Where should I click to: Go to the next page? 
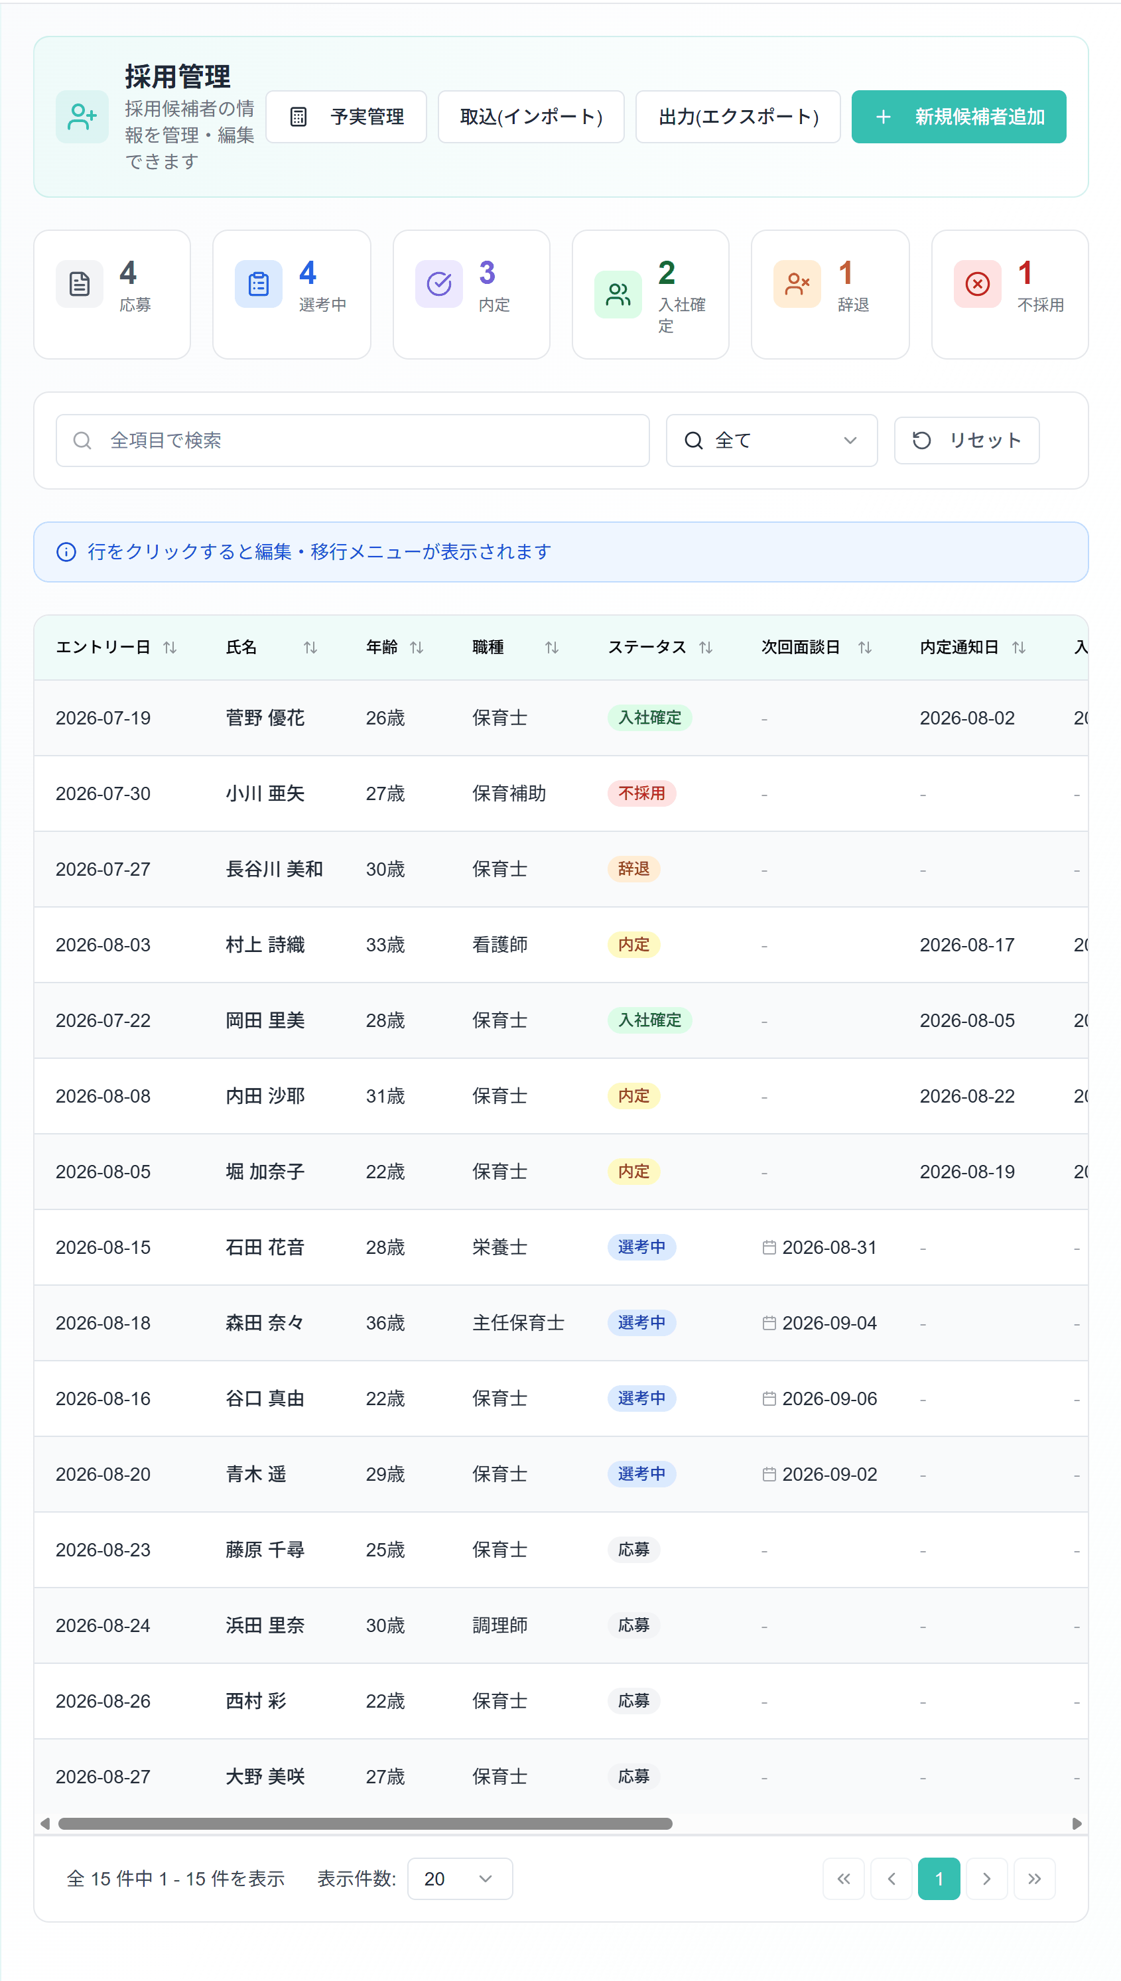pyautogui.click(x=987, y=1879)
